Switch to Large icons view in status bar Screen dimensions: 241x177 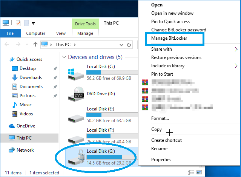pos(199,172)
